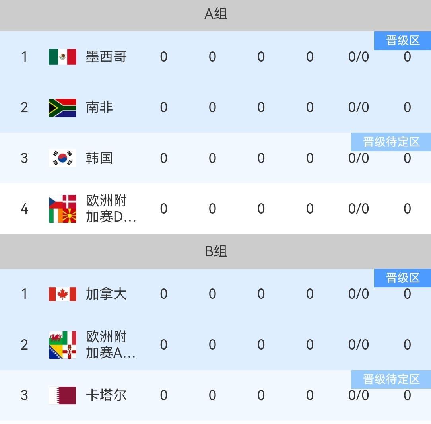Open the 卡塔尔 team page
The width and height of the screenshot is (431, 424).
click(x=106, y=395)
